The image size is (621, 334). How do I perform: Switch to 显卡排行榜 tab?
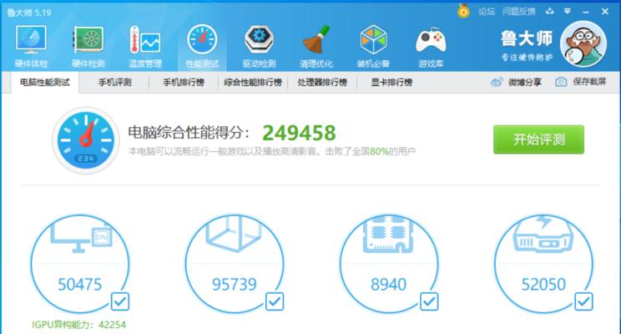[x=391, y=83]
